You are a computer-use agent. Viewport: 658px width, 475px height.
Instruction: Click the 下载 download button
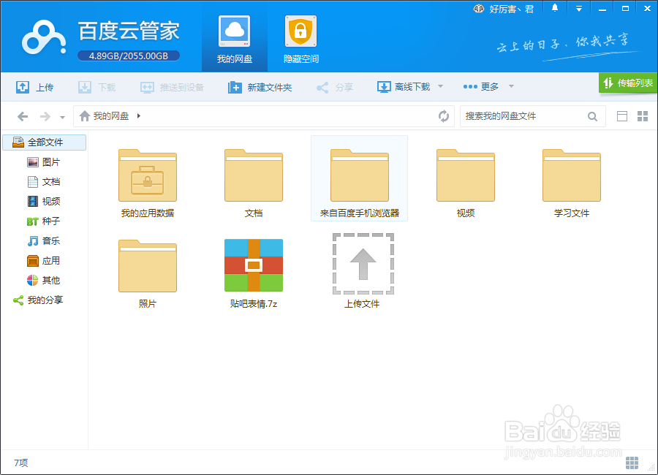pos(97,87)
